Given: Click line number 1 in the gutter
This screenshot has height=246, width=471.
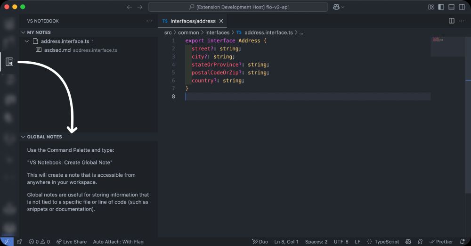Looking at the screenshot, I should coord(173,41).
